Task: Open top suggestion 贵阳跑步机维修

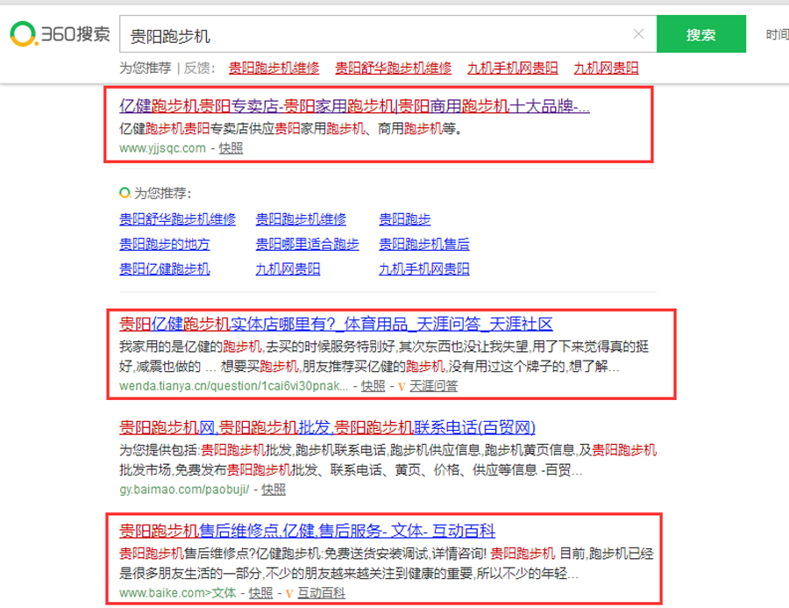Action: click(x=274, y=68)
